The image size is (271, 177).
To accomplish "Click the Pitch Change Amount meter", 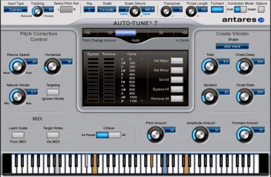I will pos(135,33).
